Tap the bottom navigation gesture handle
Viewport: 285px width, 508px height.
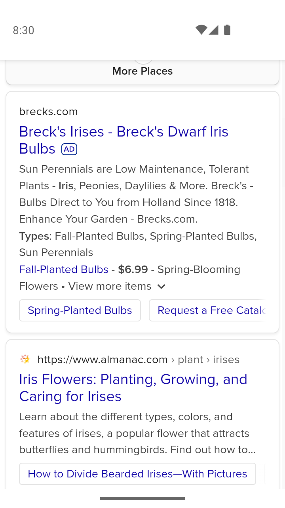[142, 498]
